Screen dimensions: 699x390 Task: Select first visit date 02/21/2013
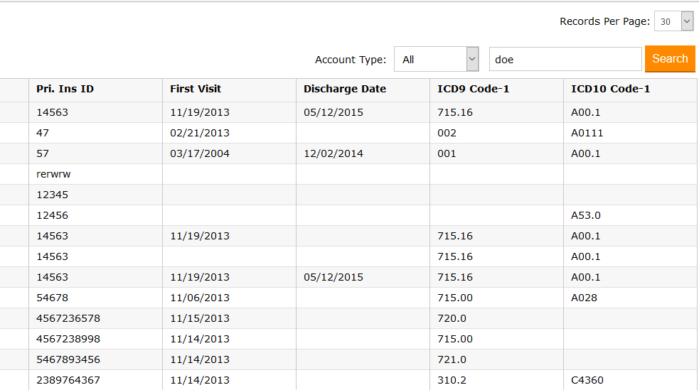(200, 133)
